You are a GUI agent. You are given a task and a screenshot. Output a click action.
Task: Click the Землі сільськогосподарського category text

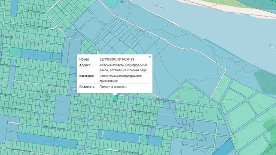pos(120,76)
